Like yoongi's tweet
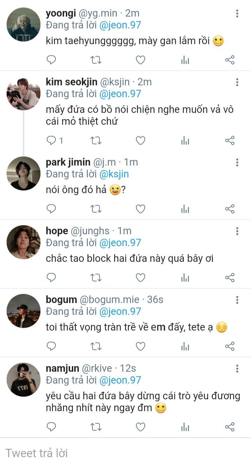This screenshot has height=468, width=251. tap(140, 60)
